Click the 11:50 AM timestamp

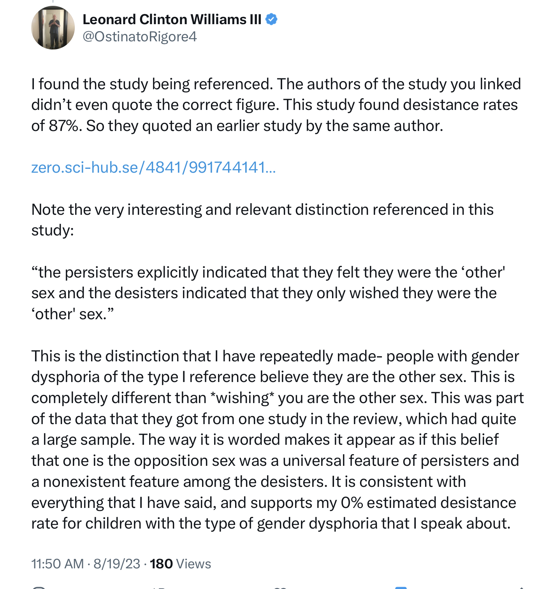tap(58, 564)
